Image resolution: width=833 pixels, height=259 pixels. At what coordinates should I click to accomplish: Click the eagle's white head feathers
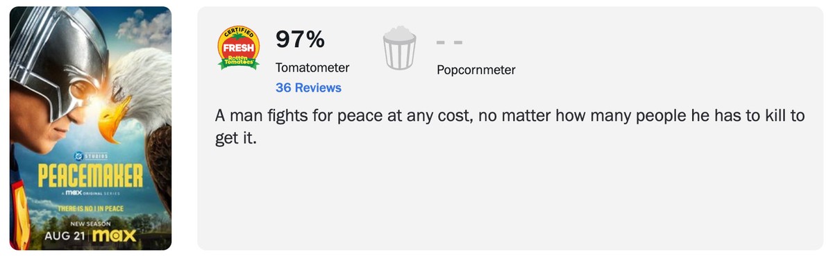(142, 76)
